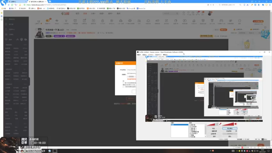The height and width of the screenshot is (153, 272).
Task: Click the OBS stream preview area
Action: [204, 89]
